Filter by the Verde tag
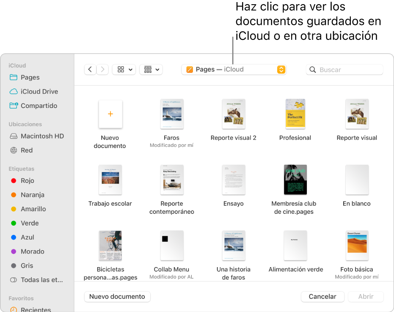Image resolution: width=394 pixels, height=312 pixels. point(25,223)
